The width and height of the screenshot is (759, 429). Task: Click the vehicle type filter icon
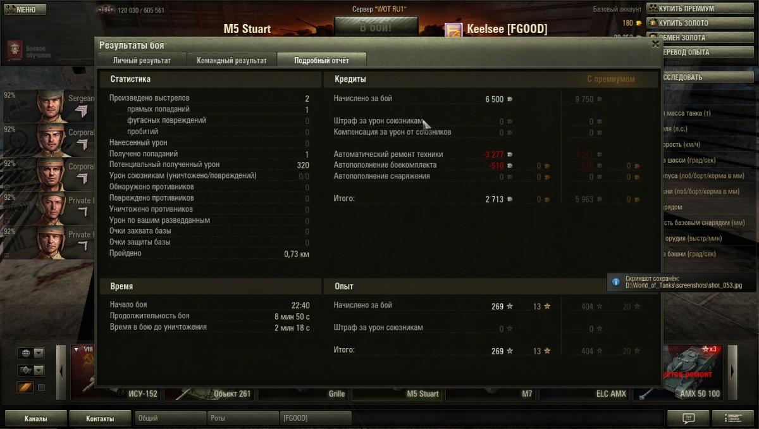[x=25, y=370]
